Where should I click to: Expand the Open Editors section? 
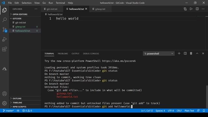pyautogui.click(x=25, y=14)
